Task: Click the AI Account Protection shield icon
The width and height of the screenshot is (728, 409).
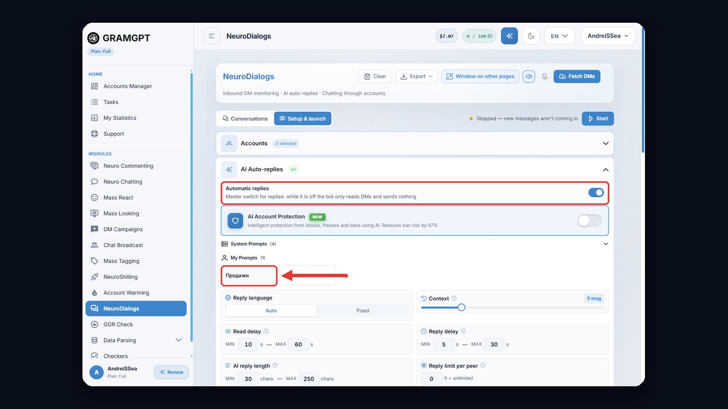Action: click(235, 220)
